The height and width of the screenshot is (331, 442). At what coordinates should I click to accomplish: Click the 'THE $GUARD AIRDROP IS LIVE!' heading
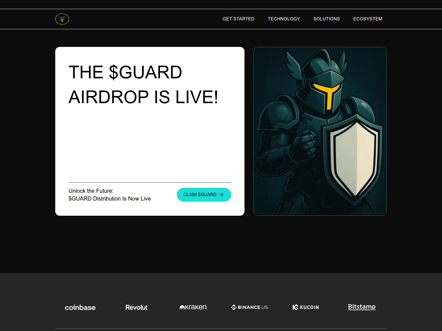click(143, 85)
